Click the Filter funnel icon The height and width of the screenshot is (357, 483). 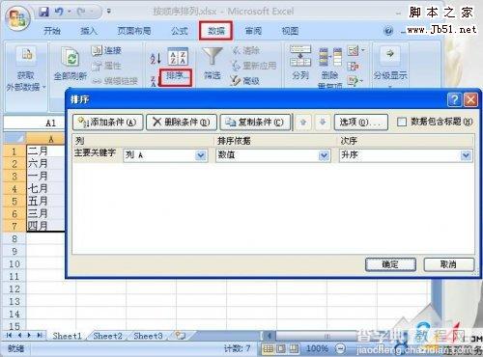pyautogui.click(x=213, y=57)
